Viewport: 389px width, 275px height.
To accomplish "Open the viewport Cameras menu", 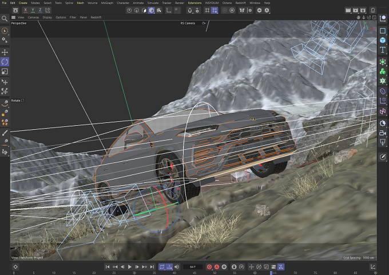I will [x=33, y=17].
